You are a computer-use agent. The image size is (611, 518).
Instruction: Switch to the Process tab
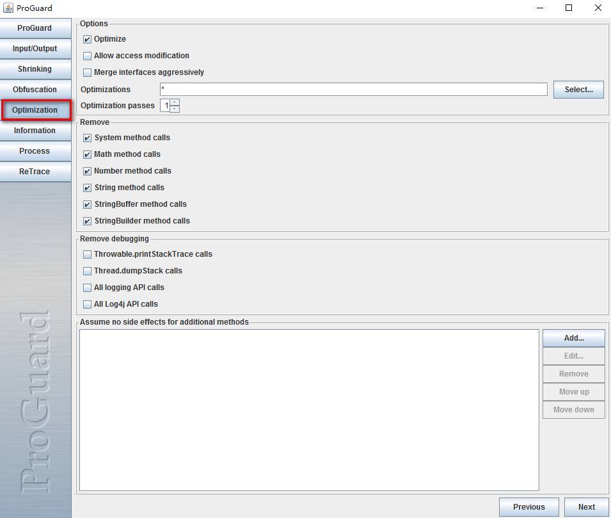pyautogui.click(x=35, y=151)
